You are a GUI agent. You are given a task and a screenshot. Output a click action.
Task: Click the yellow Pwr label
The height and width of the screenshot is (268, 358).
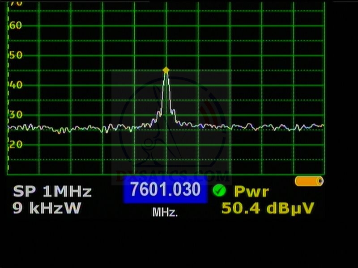click(251, 192)
